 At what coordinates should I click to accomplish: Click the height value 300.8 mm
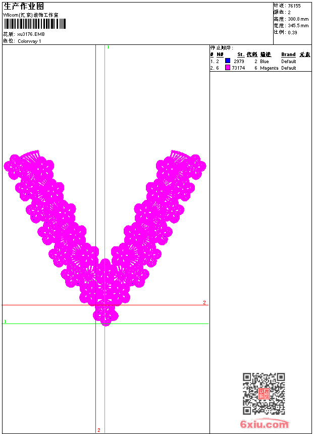coord(298,19)
